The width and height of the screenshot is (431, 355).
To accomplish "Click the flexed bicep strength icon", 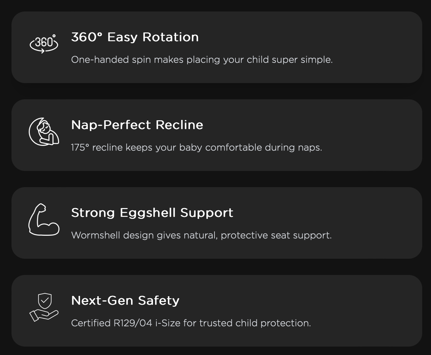I will [44, 220].
